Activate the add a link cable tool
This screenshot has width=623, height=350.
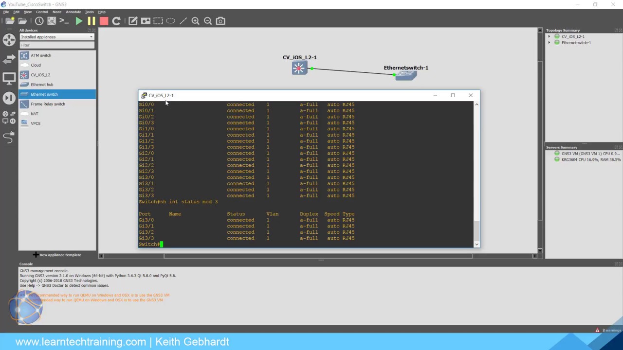coord(9,138)
